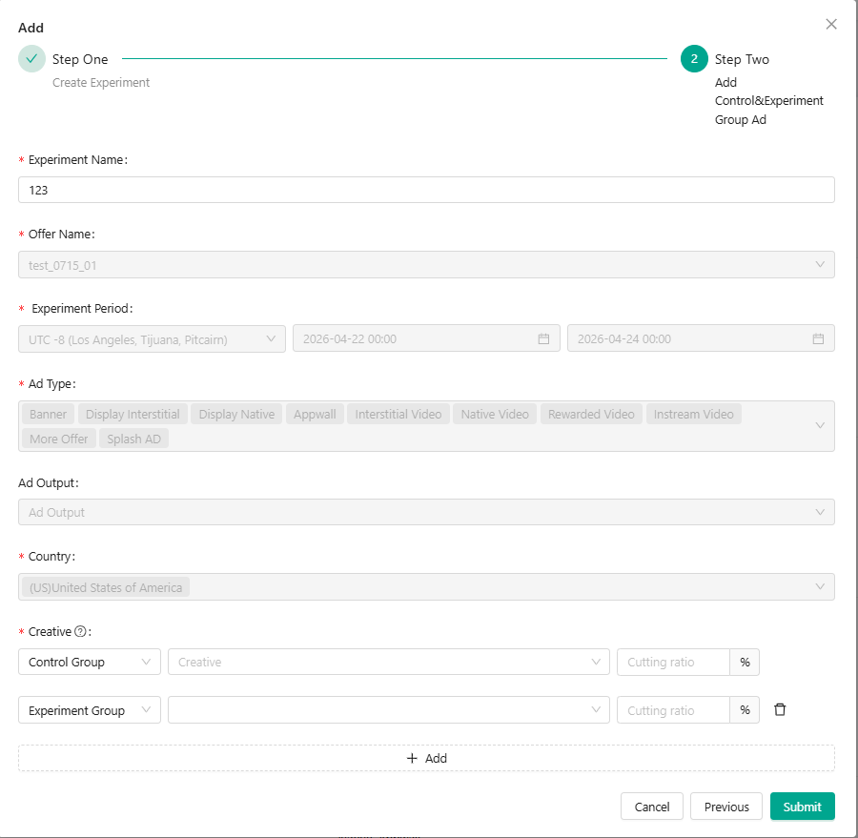This screenshot has width=858, height=838.
Task: Expand the Ad Type multi-select arrow
Action: tap(820, 425)
